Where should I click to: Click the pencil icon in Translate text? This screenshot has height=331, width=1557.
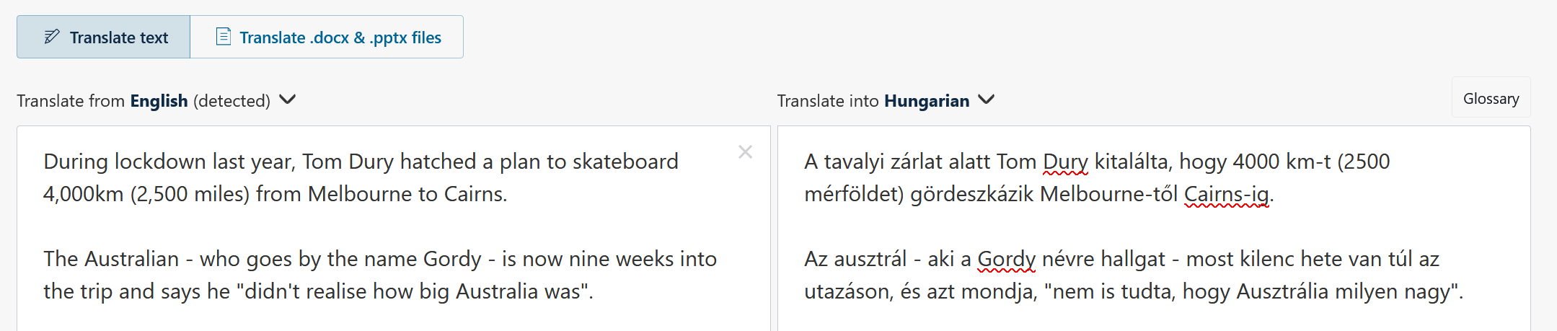click(x=52, y=37)
